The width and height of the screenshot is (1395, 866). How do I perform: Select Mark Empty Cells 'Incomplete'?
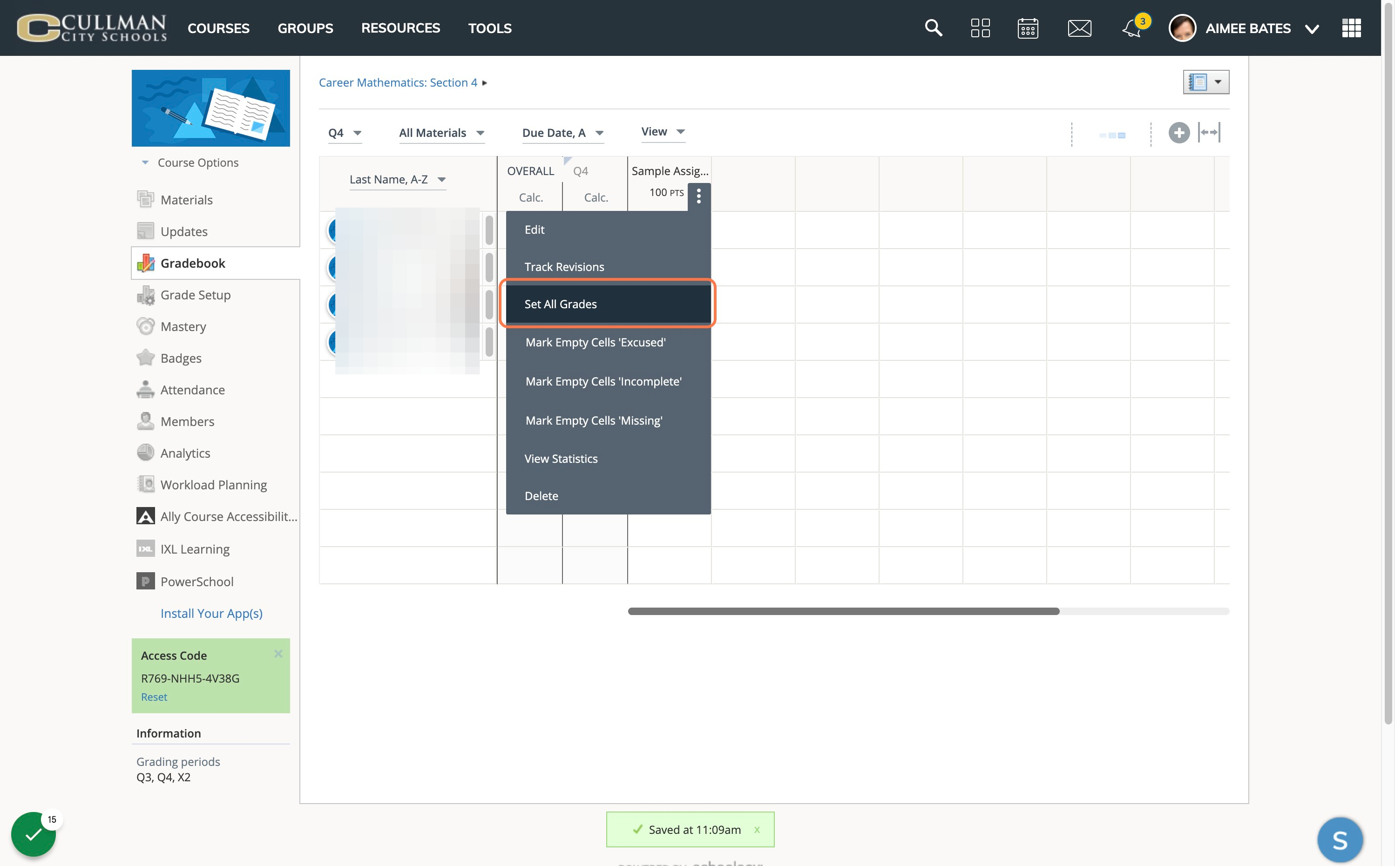[x=608, y=381]
